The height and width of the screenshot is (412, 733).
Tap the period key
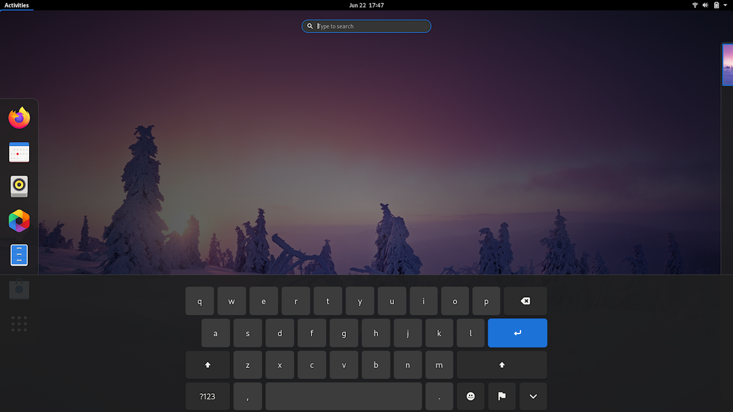(x=439, y=397)
